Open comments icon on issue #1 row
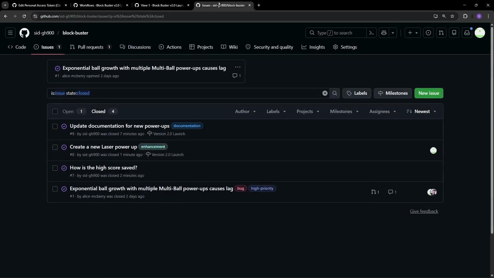Screen dimensions: 494x278 pyautogui.click(x=392, y=192)
